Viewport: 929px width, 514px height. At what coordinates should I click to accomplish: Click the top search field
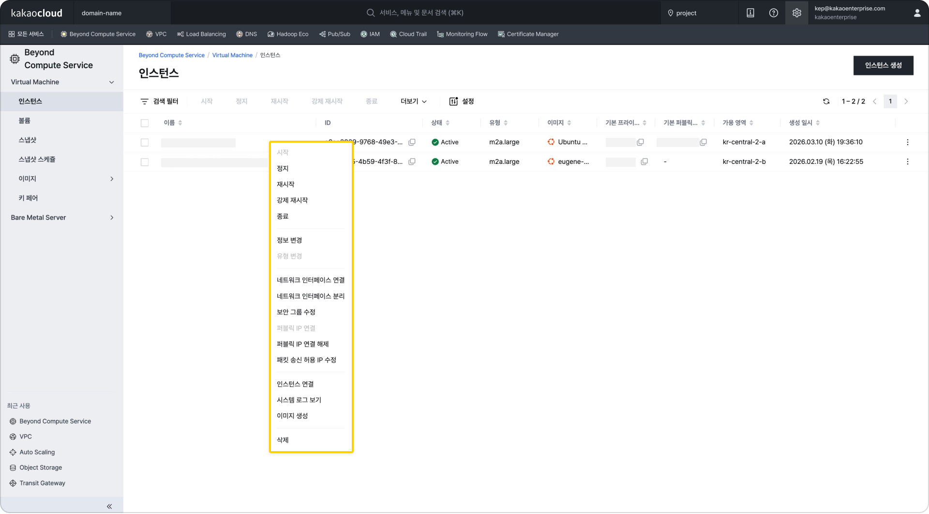pyautogui.click(x=421, y=13)
